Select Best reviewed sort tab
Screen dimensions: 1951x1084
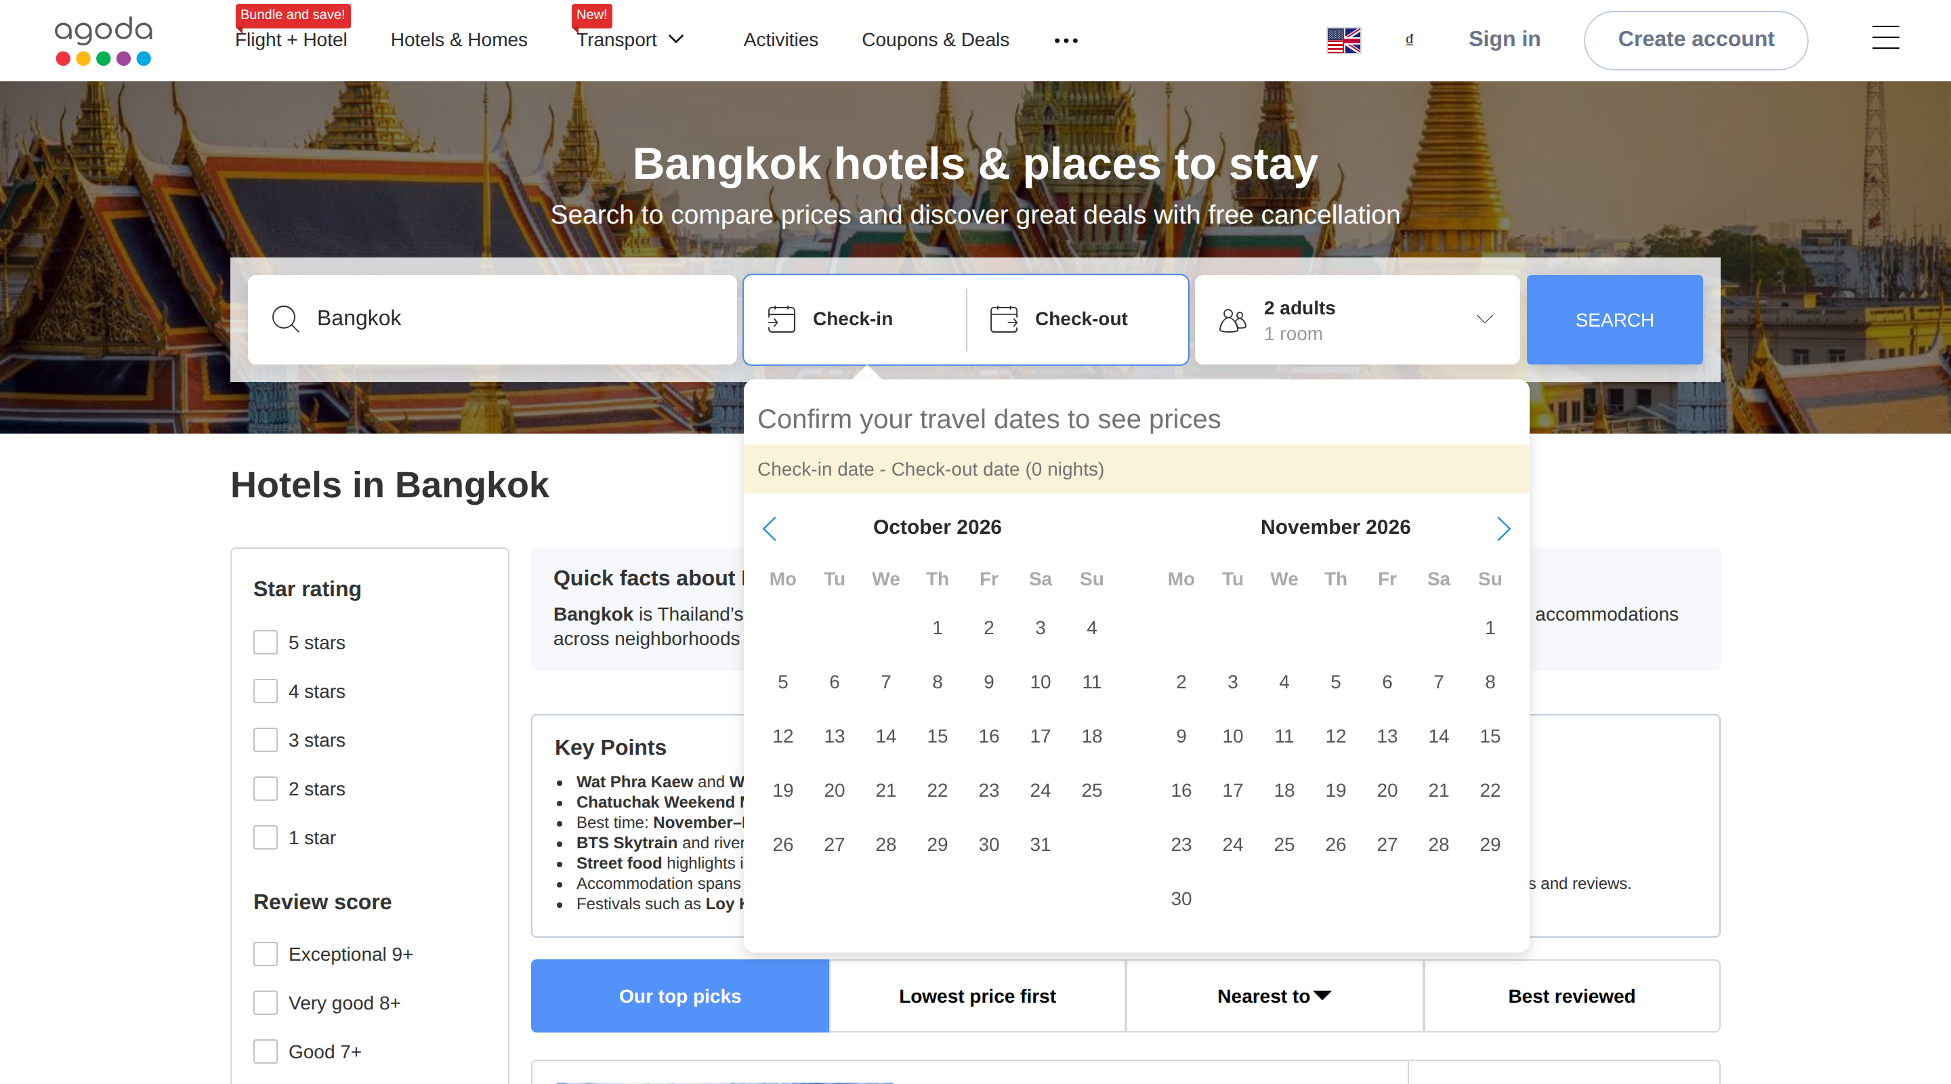pyautogui.click(x=1572, y=996)
